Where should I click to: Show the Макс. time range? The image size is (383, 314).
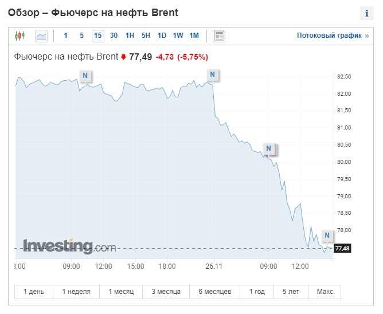[x=326, y=292]
